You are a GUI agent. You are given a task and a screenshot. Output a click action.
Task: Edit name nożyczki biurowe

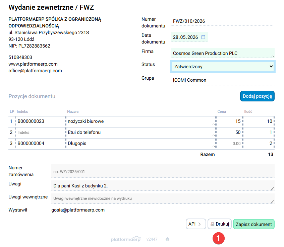tap(140, 121)
